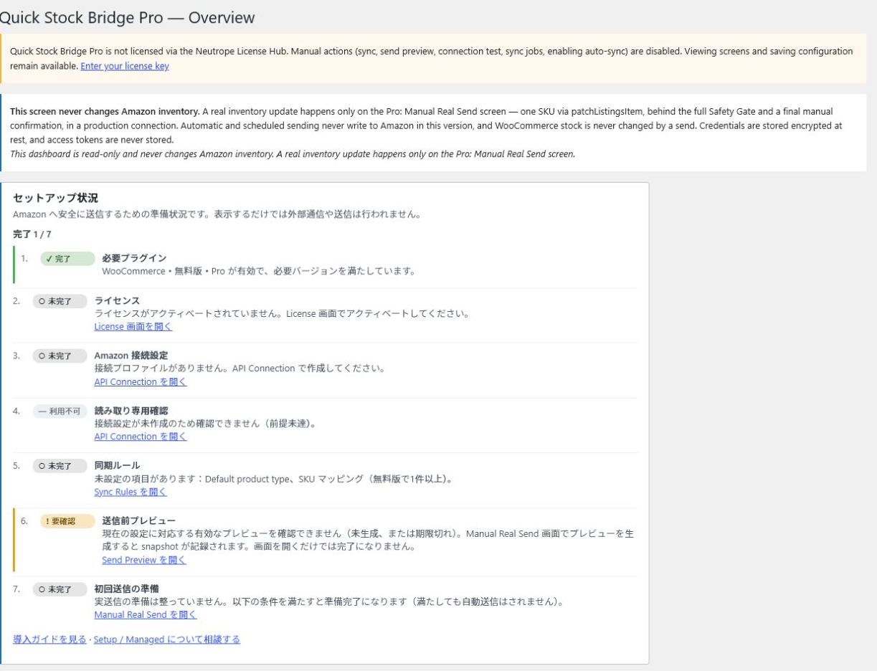Open Send Preview を開く link
The width and height of the screenshot is (877, 671).
tap(144, 560)
